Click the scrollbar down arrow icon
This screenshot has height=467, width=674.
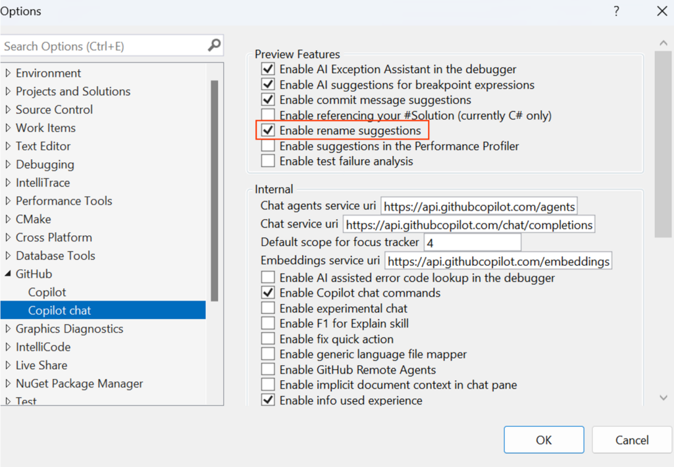[x=663, y=397]
